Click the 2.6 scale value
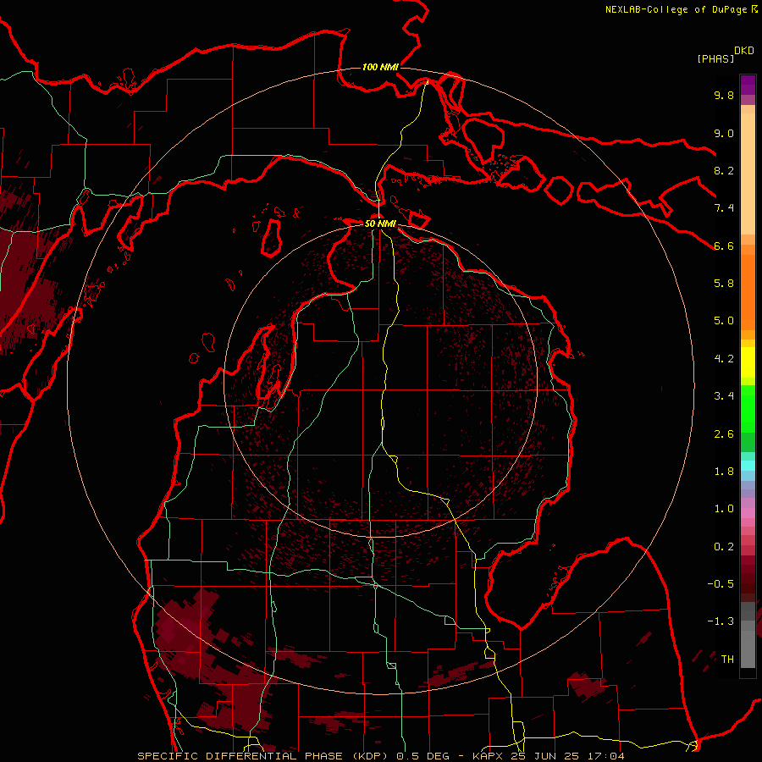Screen dimensions: 762x762 point(724,434)
